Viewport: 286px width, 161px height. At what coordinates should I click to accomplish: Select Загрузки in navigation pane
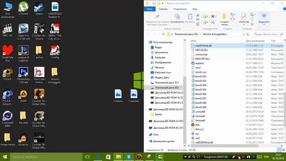[160, 57]
